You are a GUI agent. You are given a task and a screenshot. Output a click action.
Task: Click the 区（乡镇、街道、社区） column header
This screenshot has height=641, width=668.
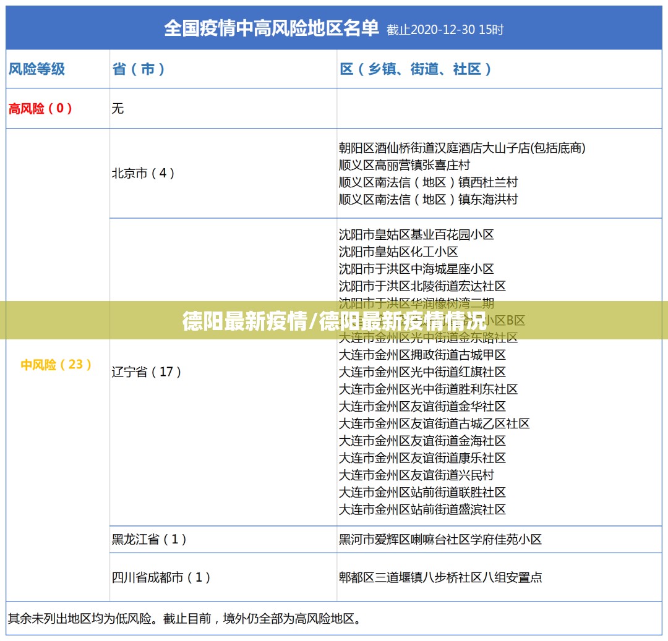click(416, 69)
